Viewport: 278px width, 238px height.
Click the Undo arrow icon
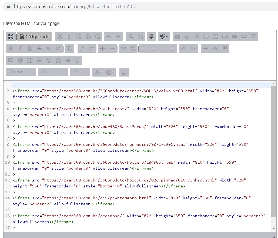109,37
